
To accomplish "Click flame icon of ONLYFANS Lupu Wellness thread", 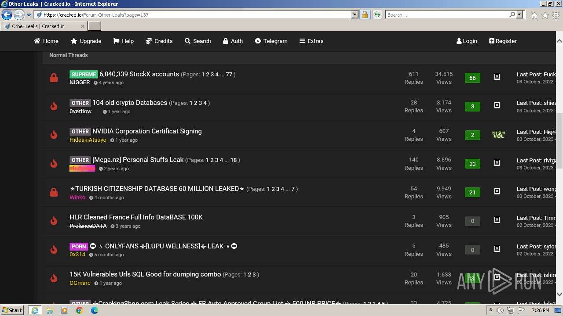I will pos(54,250).
